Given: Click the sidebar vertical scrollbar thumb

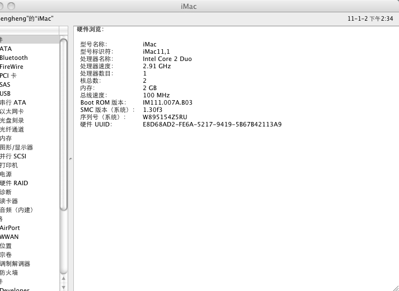Looking at the screenshot, I should [x=64, y=123].
